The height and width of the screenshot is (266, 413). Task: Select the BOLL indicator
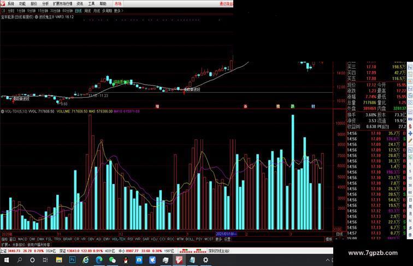[190, 239]
